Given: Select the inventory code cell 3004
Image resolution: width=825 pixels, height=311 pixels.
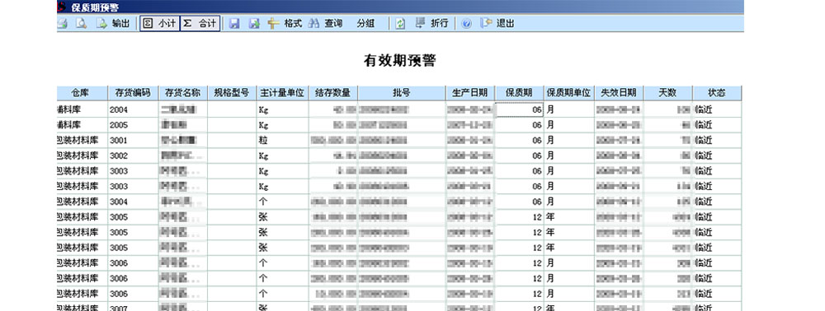Looking at the screenshot, I should coord(133,202).
